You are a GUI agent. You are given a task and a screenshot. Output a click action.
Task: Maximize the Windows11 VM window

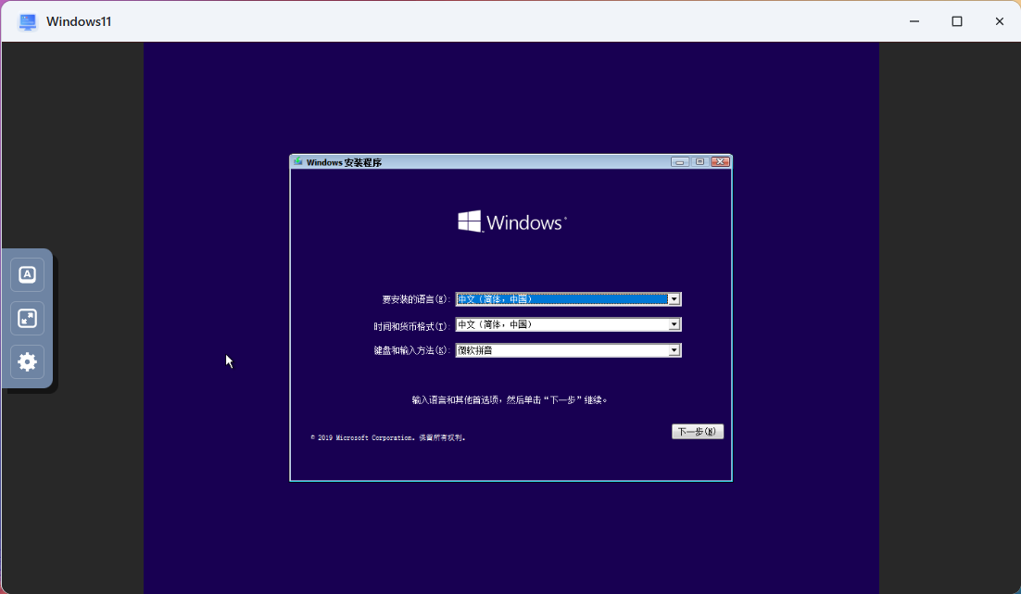(x=956, y=21)
